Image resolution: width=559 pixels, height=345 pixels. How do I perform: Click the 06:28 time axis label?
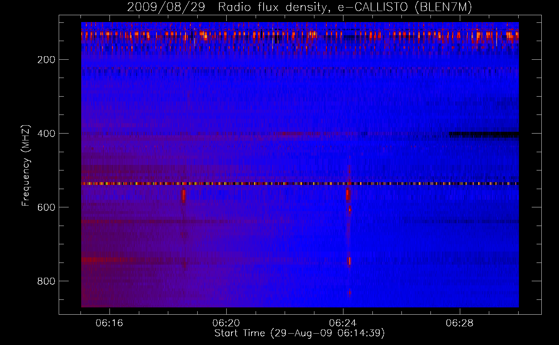pos(460,323)
